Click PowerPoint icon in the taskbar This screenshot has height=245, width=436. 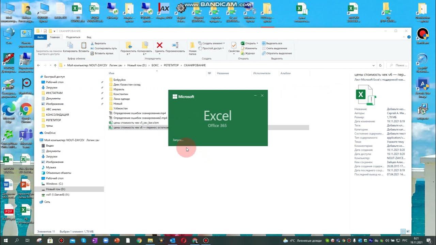(117, 240)
